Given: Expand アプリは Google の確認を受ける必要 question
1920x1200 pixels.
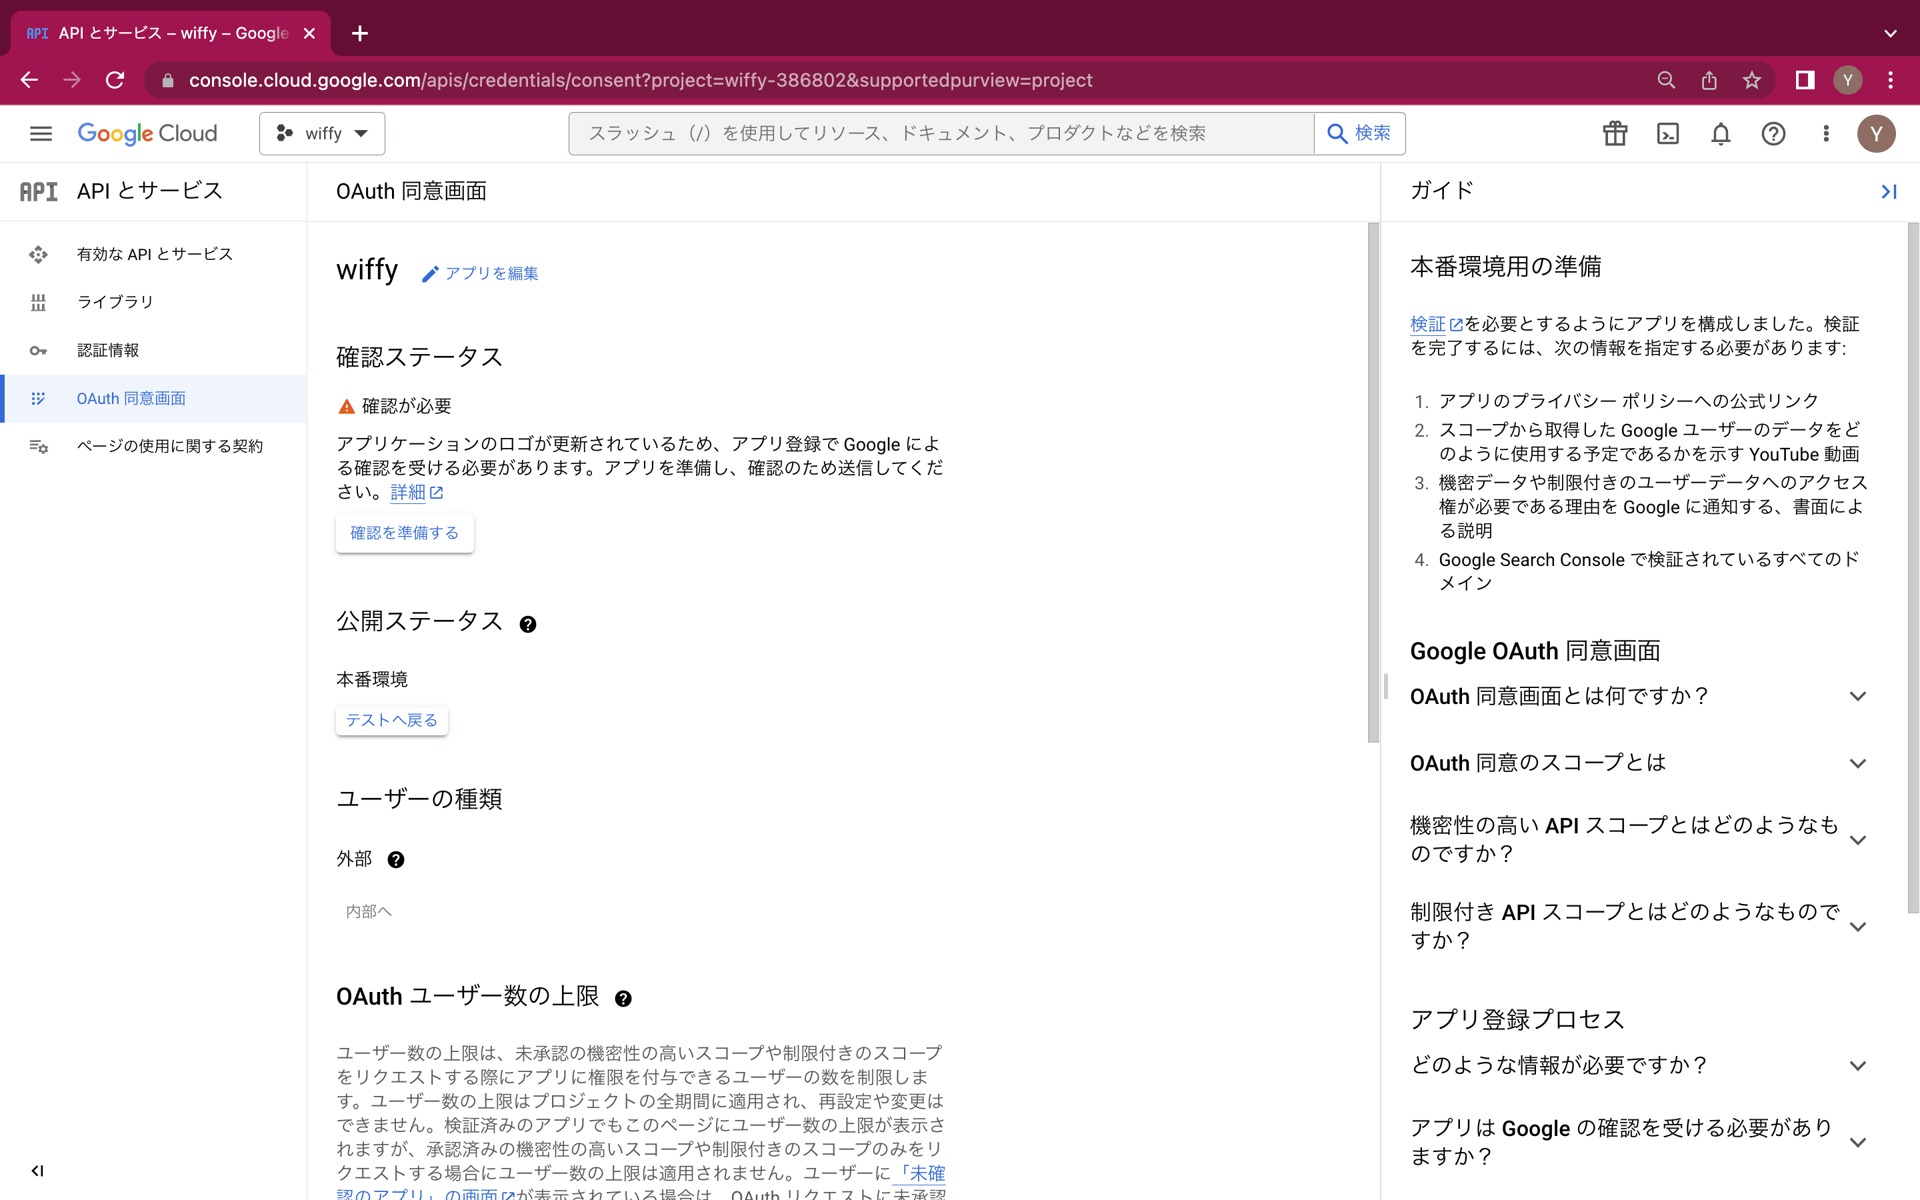Looking at the screenshot, I should tap(1639, 1142).
